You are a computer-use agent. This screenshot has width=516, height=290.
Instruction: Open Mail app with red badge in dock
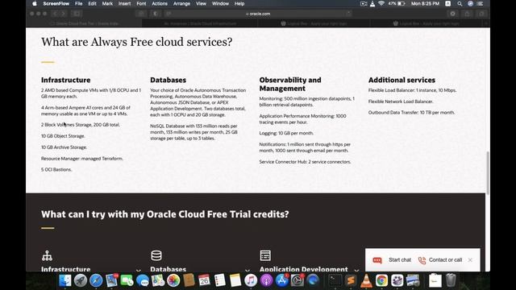111,280
